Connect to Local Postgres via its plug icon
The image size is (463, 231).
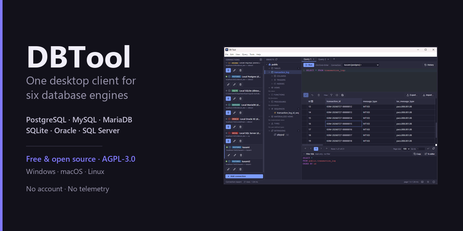[228, 84]
